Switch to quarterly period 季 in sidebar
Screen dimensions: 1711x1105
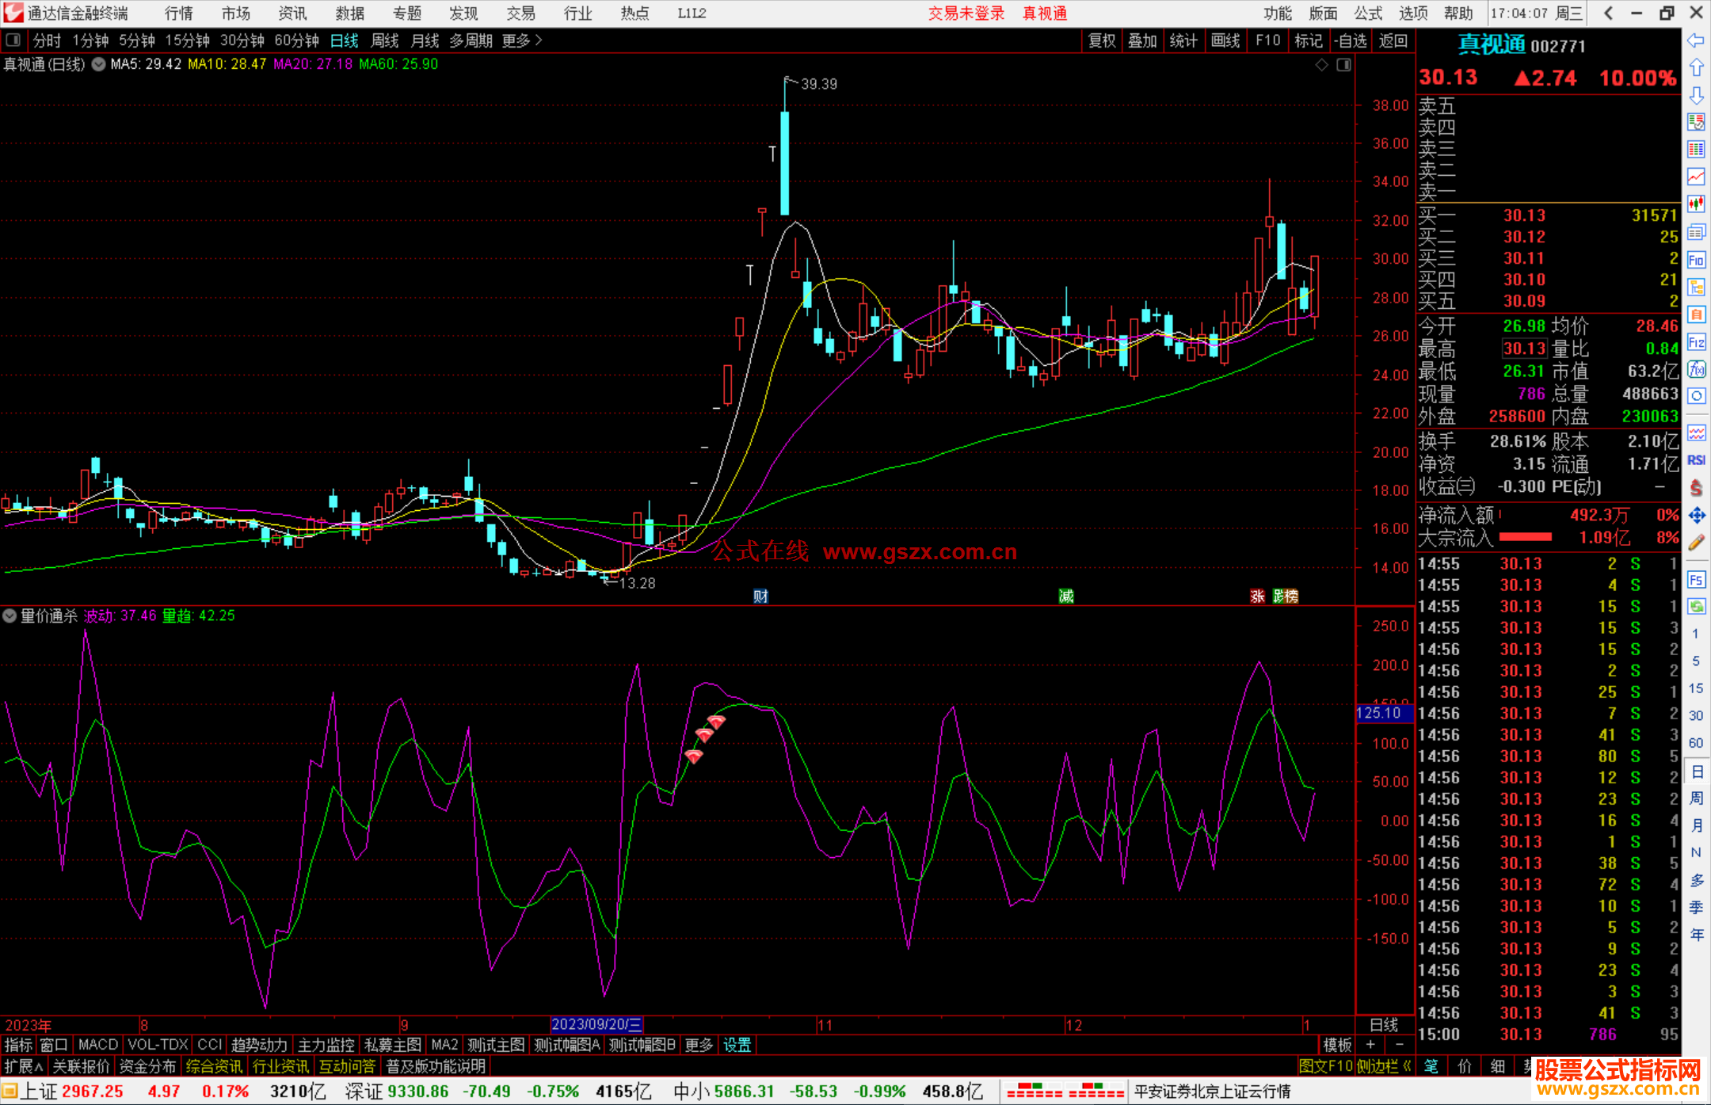(x=1696, y=908)
